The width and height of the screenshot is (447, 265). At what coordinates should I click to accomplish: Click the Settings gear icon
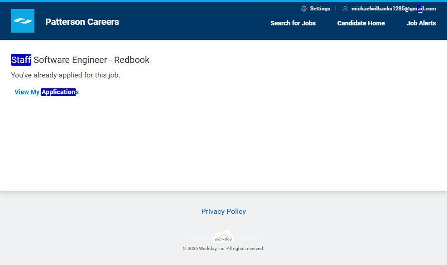(x=304, y=9)
